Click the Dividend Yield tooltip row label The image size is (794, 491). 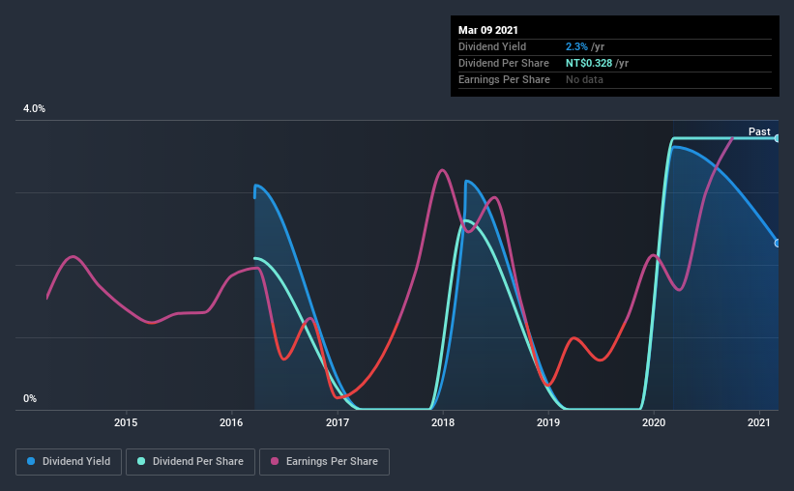[492, 46]
